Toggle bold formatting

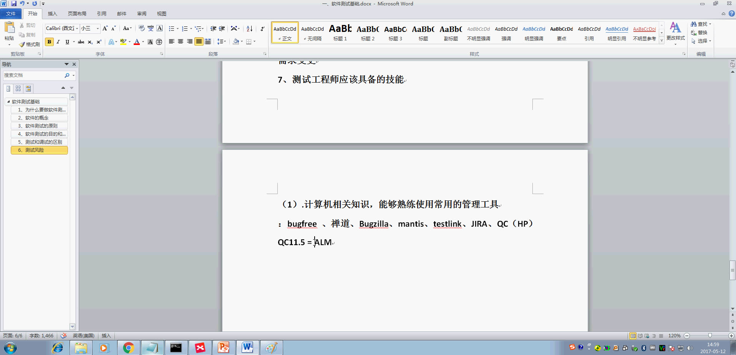(49, 42)
